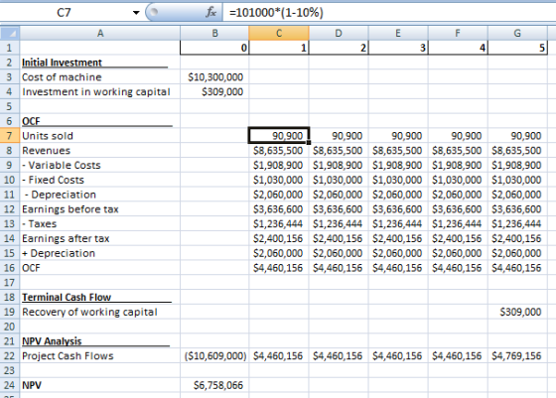Select row 16 header

tap(10, 268)
